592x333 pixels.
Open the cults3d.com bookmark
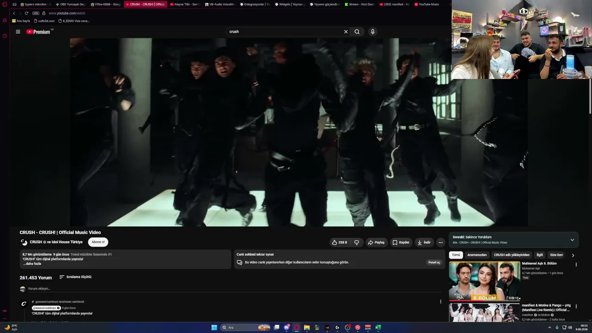coord(44,21)
